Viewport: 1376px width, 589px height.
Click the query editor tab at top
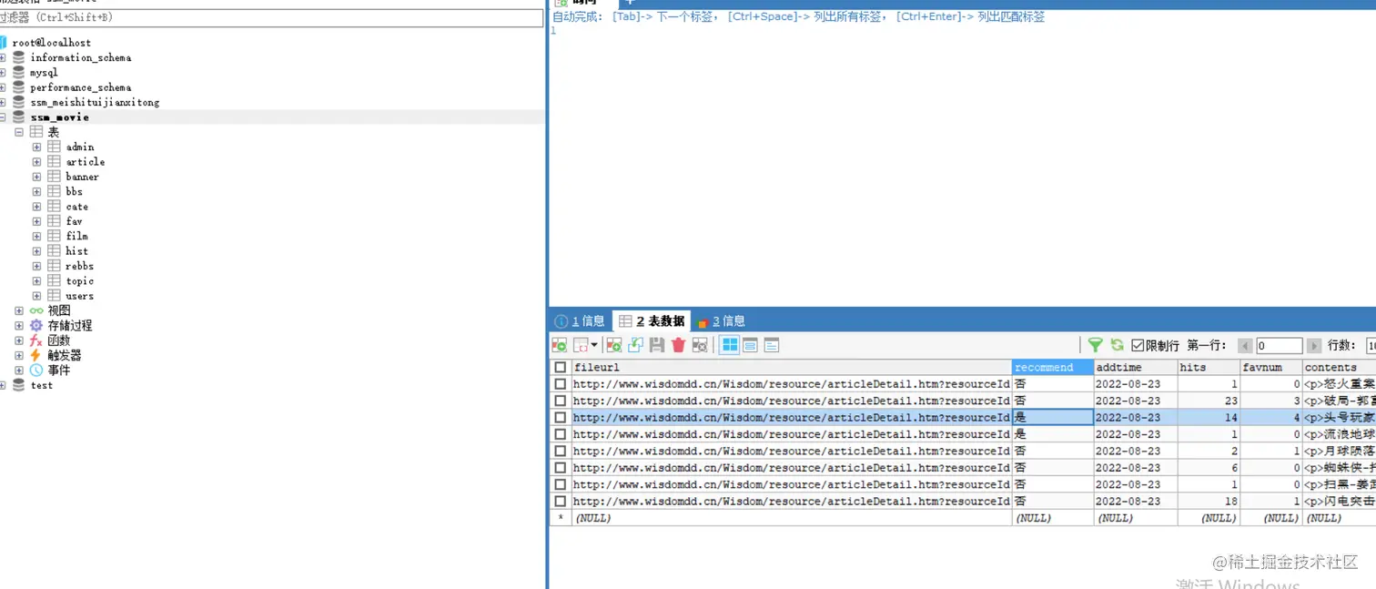pos(582,3)
